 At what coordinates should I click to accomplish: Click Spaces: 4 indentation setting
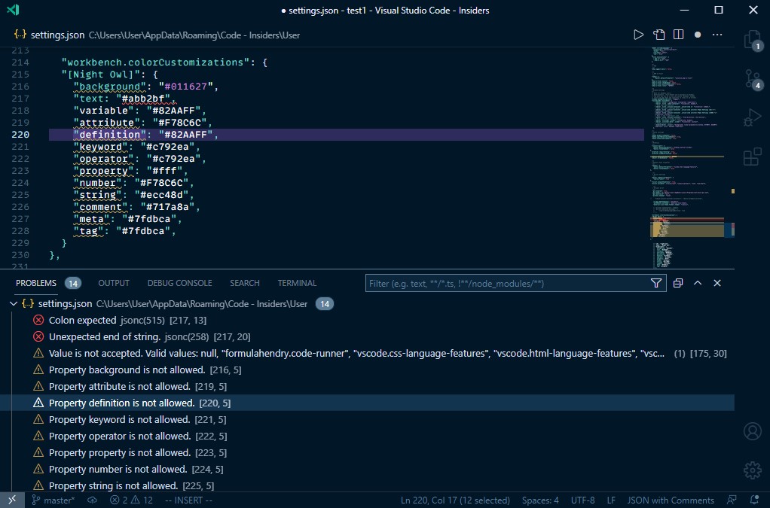tap(540, 500)
